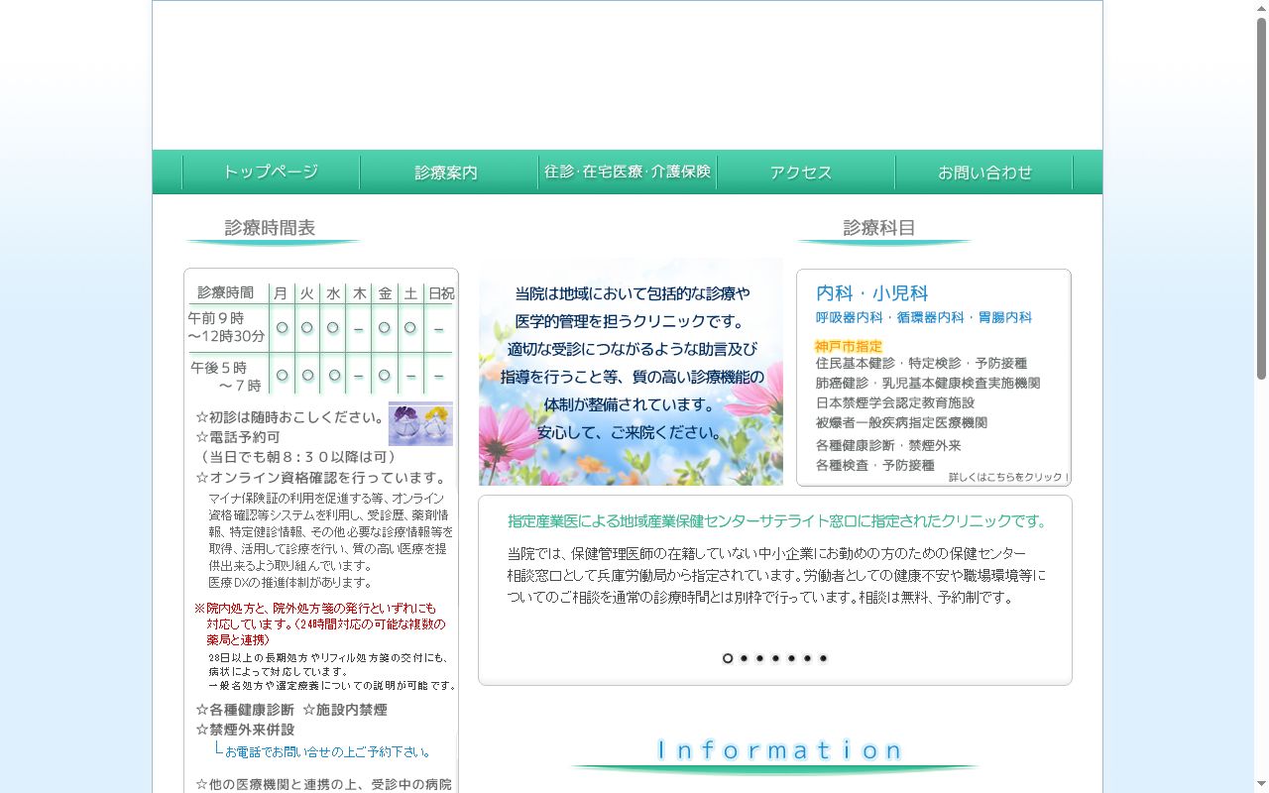
Task: Click the cosmos flower banner with clinic message
Action: click(631, 372)
